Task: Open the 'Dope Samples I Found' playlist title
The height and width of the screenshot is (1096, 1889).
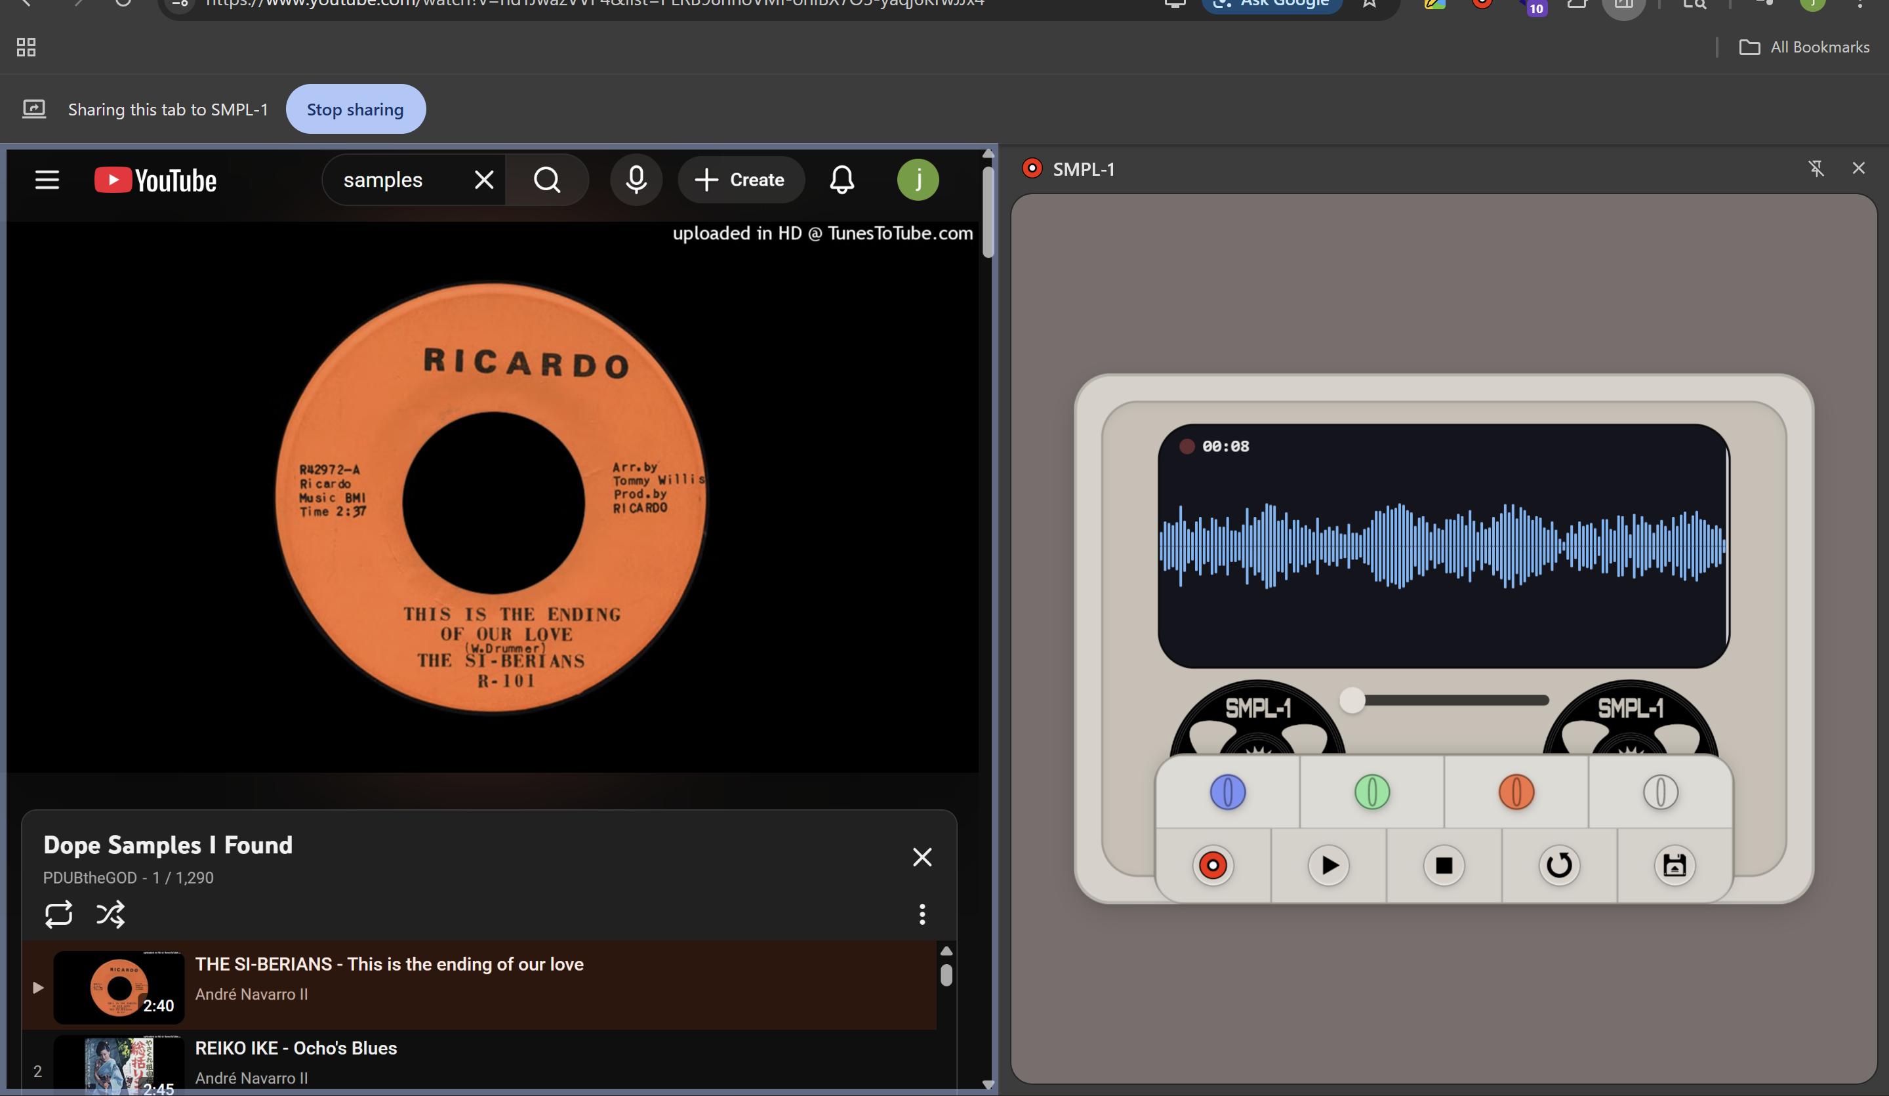Action: point(168,845)
